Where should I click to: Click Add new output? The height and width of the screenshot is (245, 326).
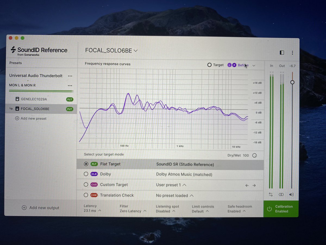40,208
